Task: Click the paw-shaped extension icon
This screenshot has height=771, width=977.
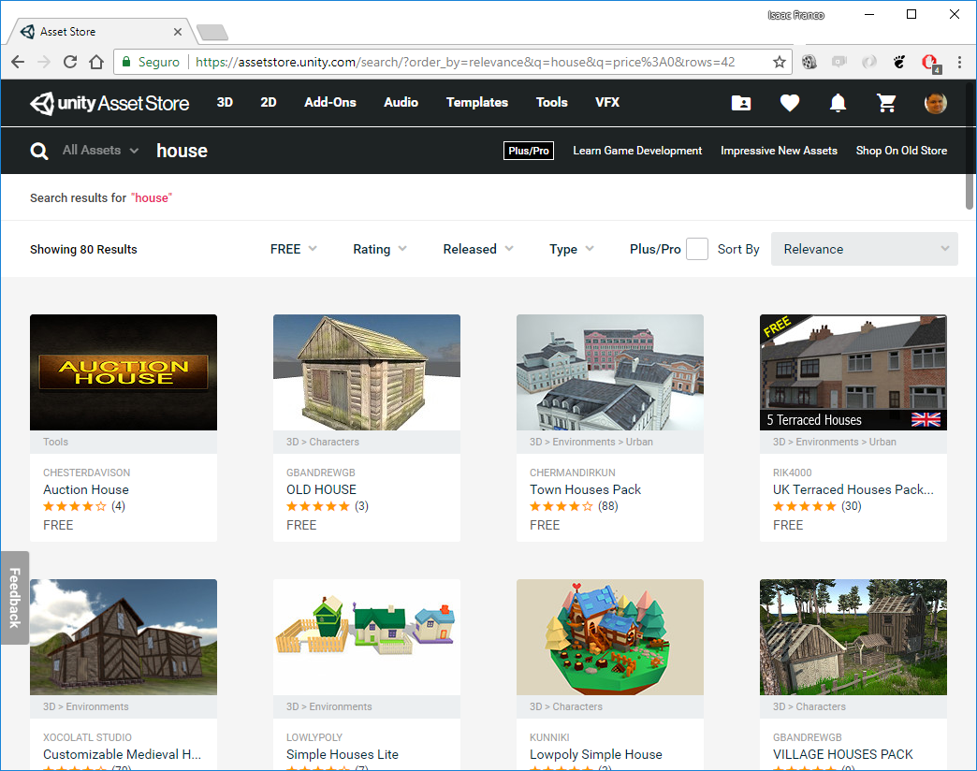Action: [x=899, y=62]
